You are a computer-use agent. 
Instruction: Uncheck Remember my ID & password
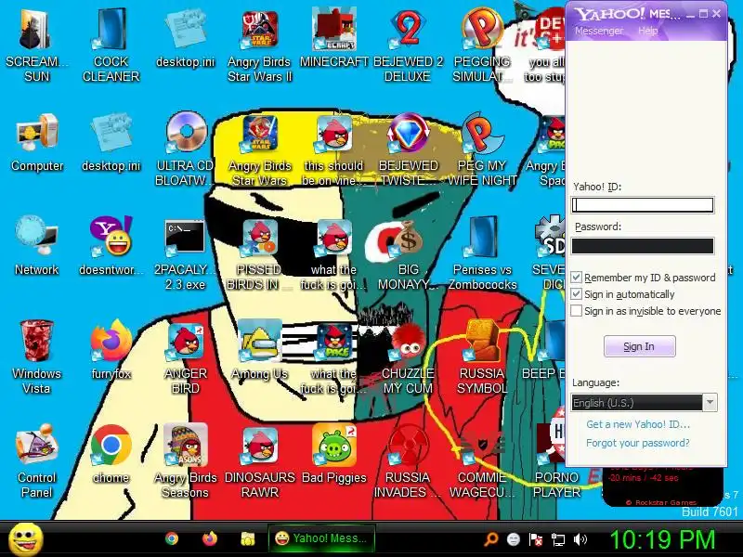pos(576,277)
